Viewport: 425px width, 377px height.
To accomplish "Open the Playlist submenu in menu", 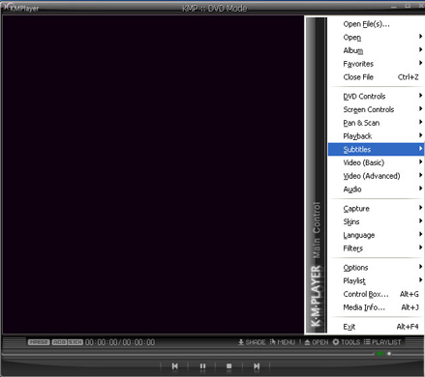I will [x=376, y=280].
